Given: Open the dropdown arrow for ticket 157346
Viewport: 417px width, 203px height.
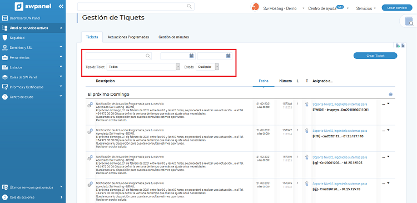Looking at the screenshot, I should point(388,156).
